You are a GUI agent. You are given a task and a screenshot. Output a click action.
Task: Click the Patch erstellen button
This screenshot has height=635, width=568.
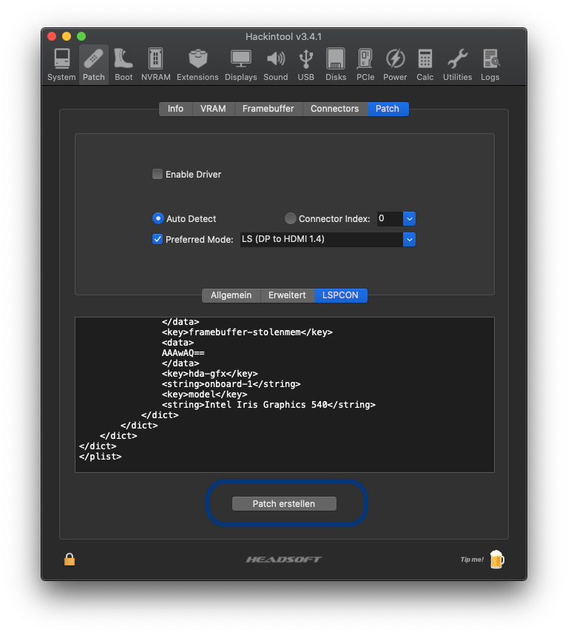(284, 504)
